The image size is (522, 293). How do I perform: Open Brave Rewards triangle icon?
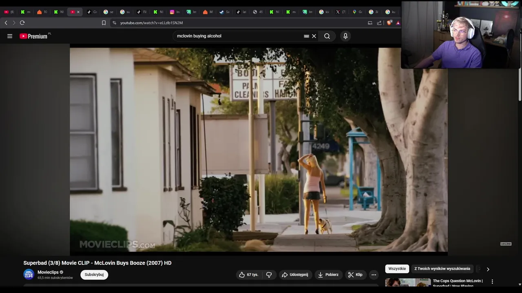(x=398, y=23)
